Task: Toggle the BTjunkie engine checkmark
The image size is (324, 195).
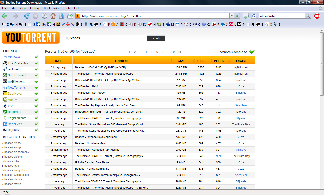Action: (36, 130)
